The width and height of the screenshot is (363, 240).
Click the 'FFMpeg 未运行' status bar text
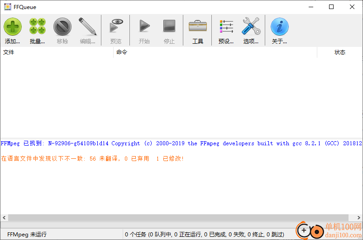click(27, 235)
